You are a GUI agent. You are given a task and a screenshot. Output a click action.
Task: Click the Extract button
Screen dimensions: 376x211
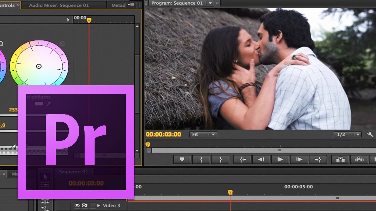(x=359, y=159)
